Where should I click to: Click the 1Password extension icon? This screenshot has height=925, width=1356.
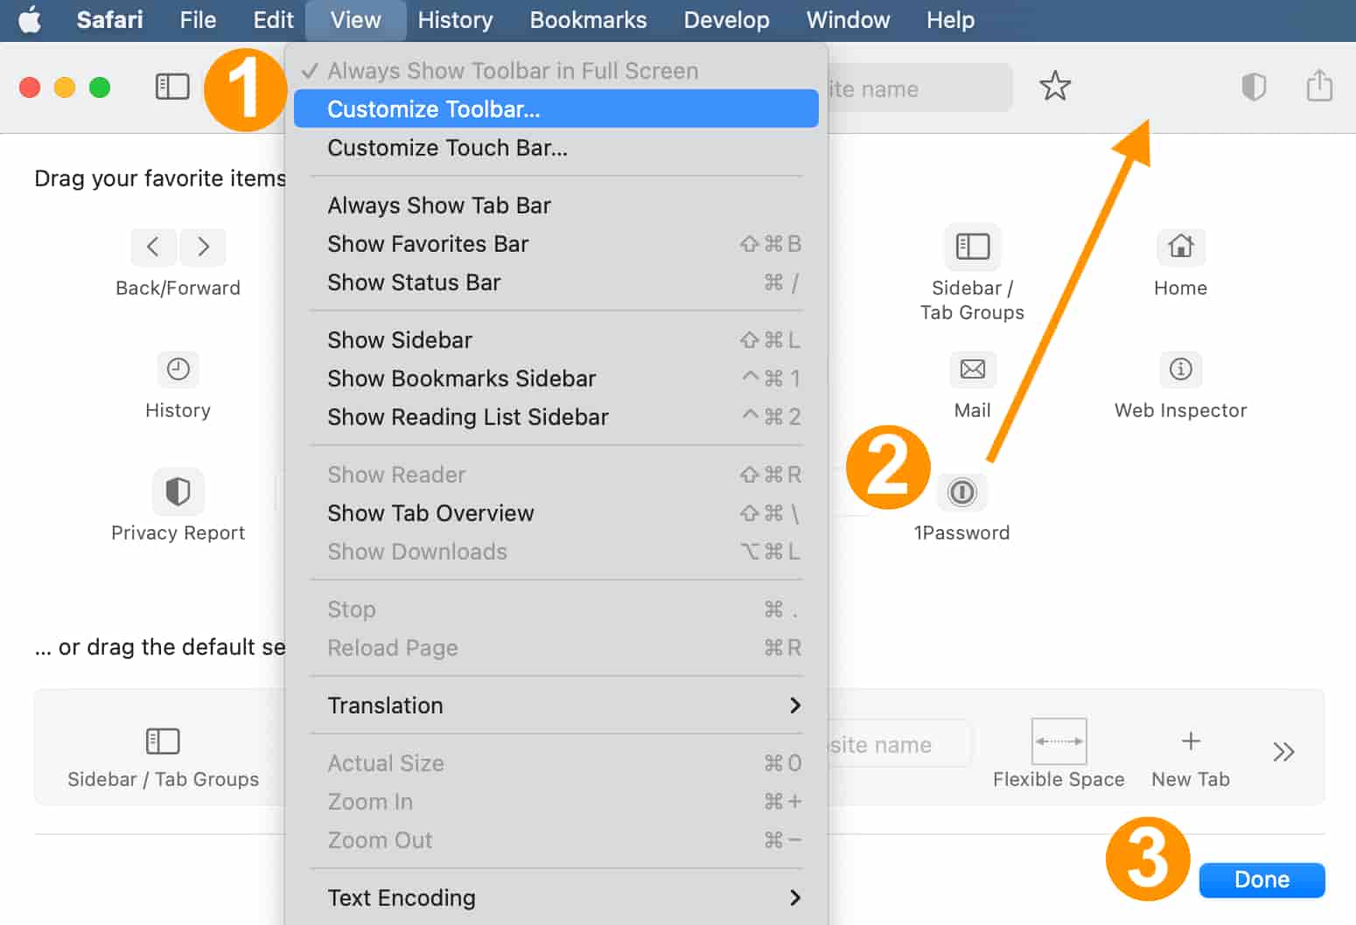(x=961, y=492)
